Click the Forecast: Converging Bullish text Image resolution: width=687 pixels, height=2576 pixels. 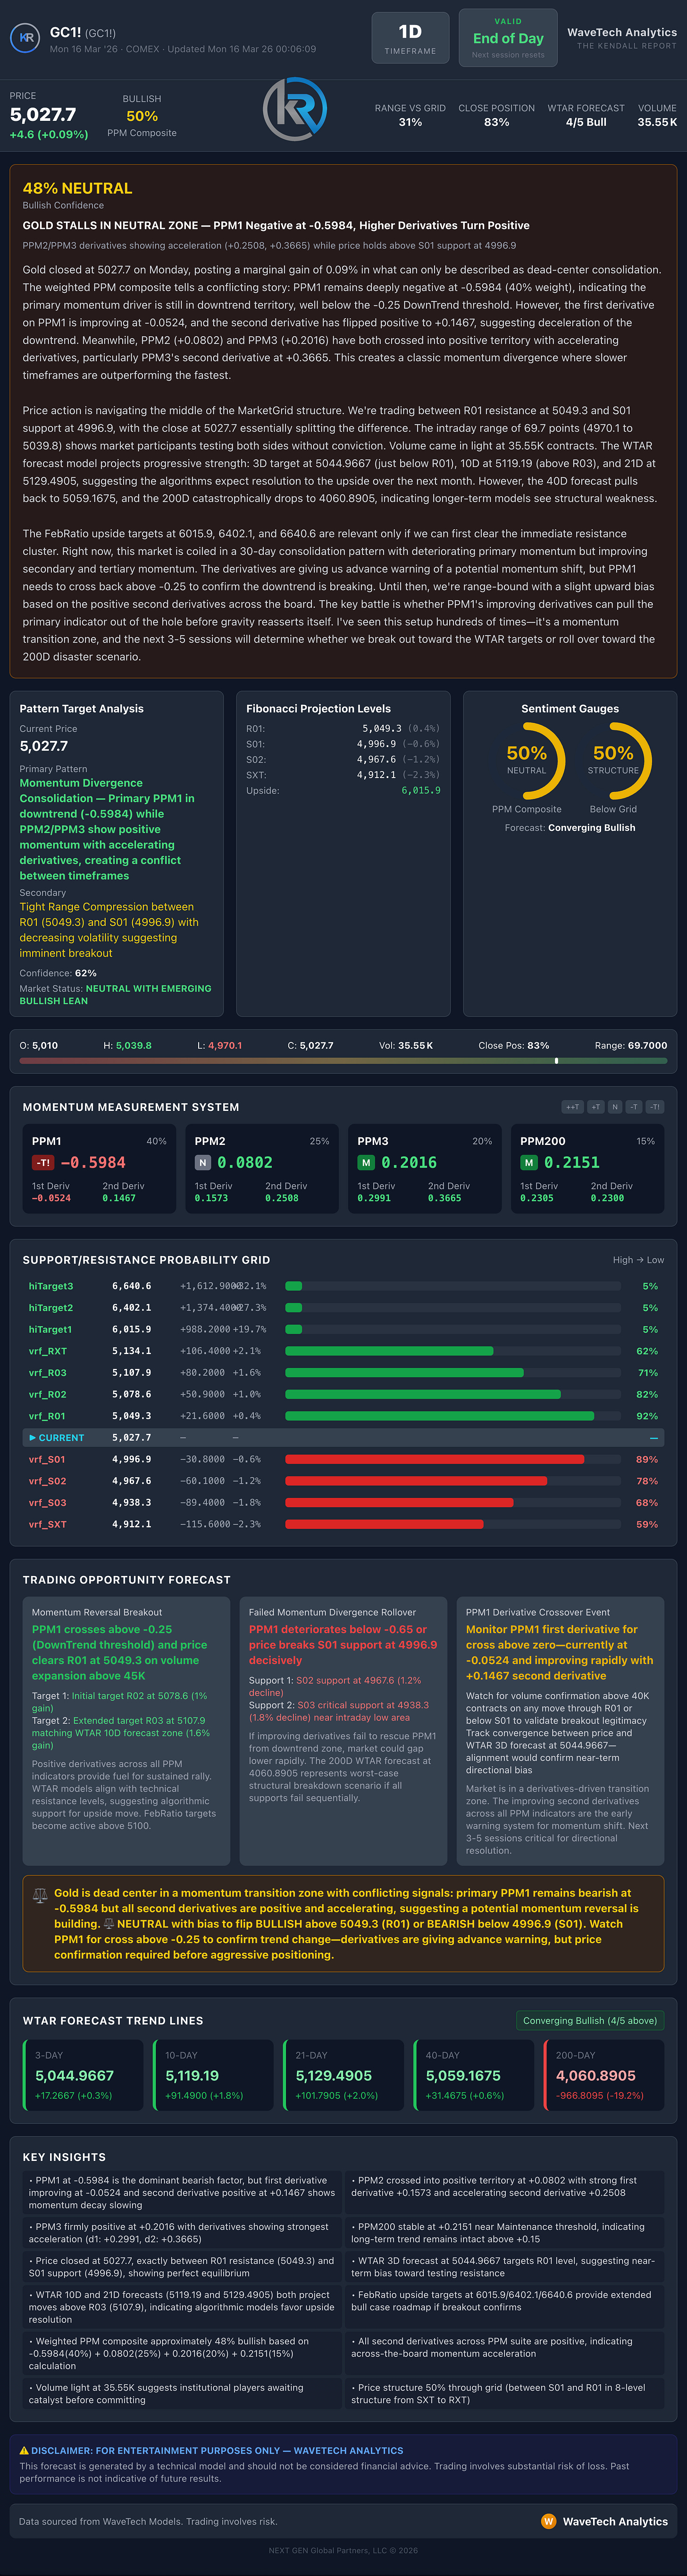[570, 828]
